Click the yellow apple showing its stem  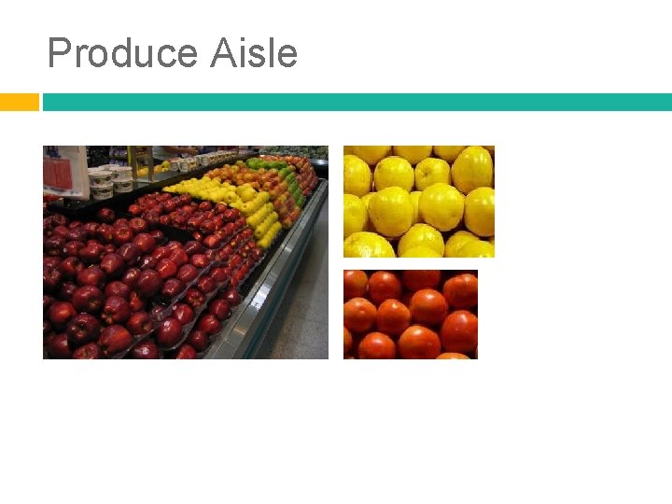click(x=432, y=174)
